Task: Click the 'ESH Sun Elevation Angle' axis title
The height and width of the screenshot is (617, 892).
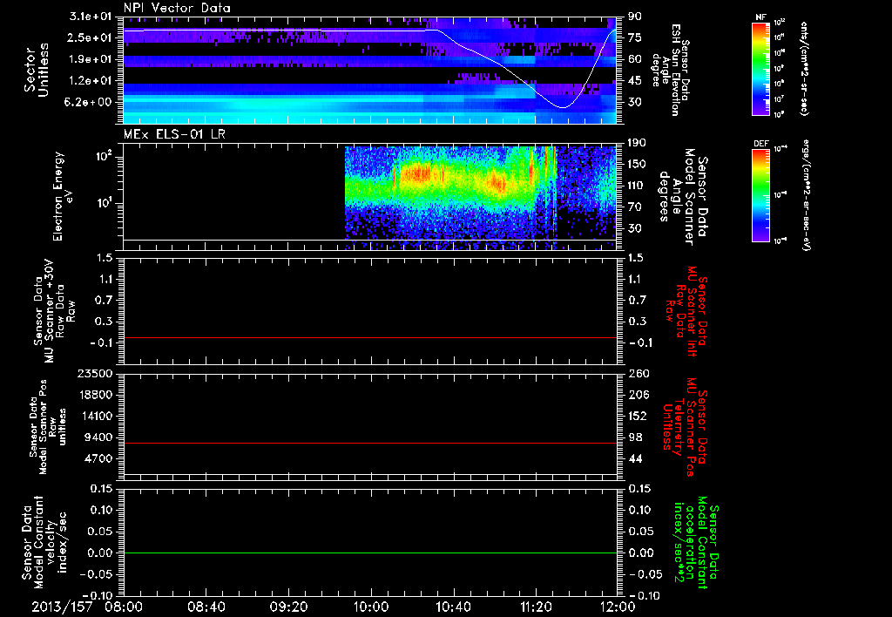Action: tap(670, 70)
